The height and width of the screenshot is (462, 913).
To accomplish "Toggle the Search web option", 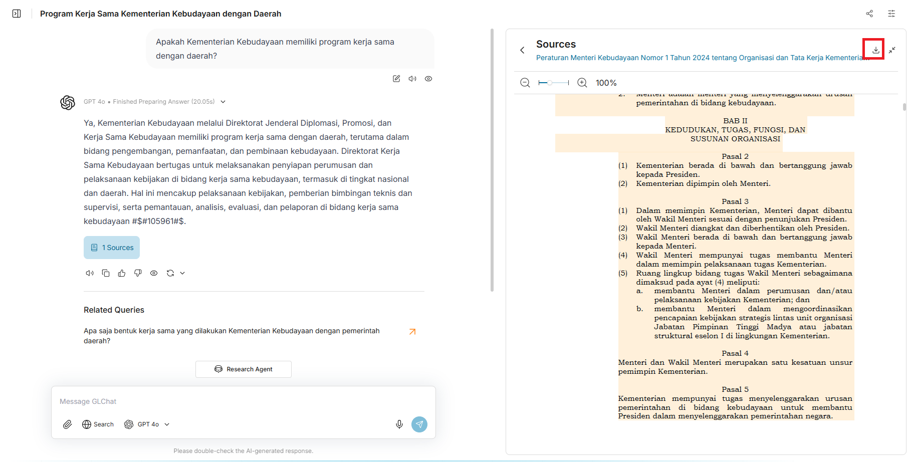I will tap(98, 424).
